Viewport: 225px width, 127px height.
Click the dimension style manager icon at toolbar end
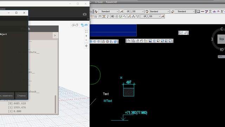pyautogui.click(x=163, y=17)
